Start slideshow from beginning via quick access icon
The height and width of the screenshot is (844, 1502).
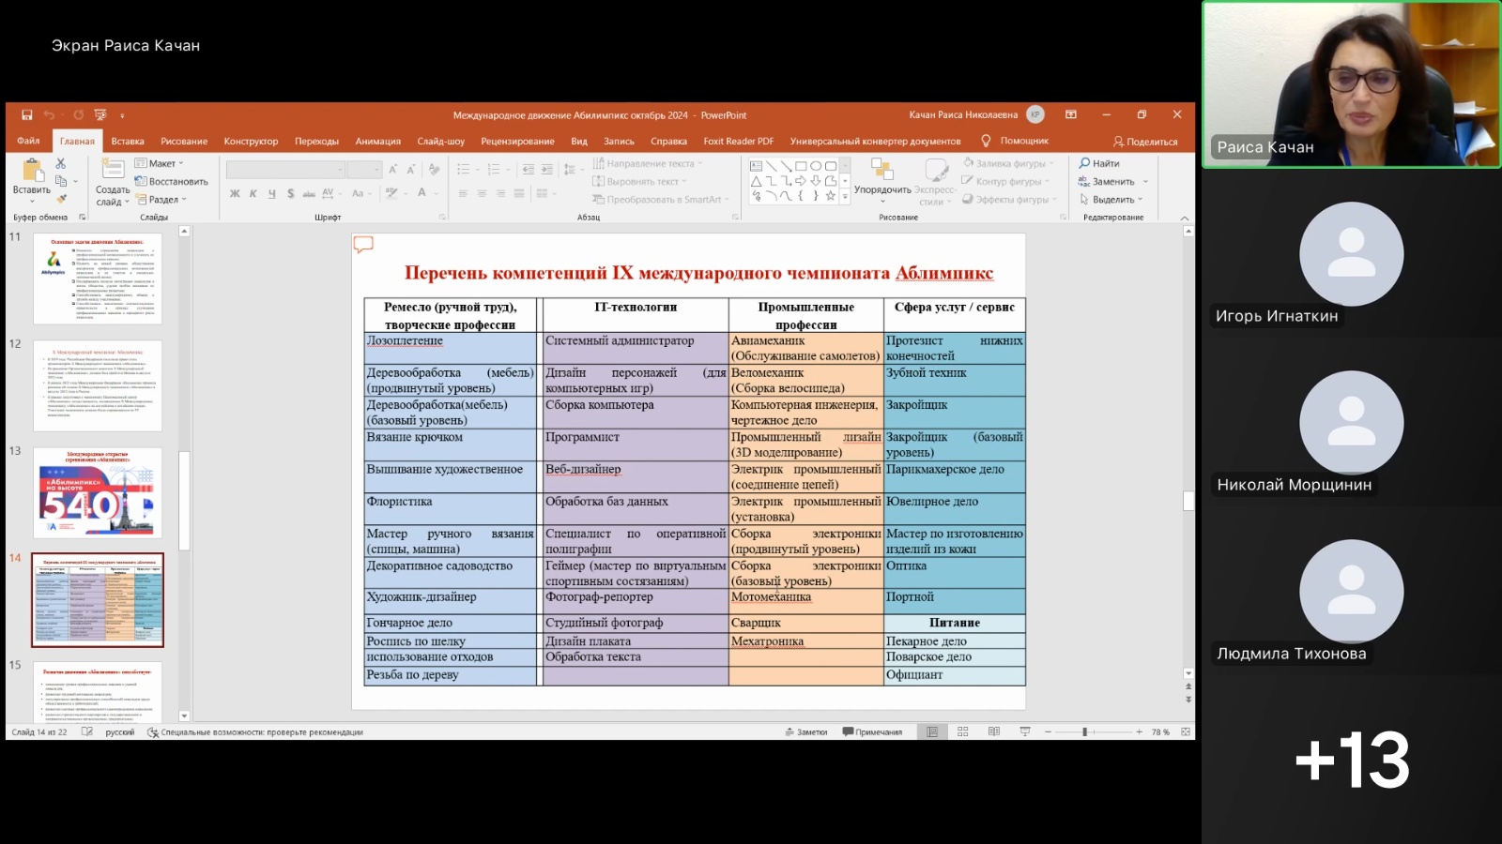[100, 114]
